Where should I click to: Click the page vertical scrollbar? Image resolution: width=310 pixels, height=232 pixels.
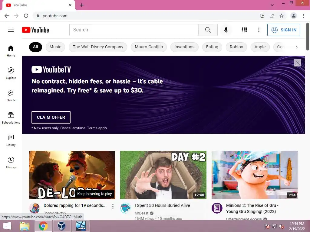(x=308, y=37)
